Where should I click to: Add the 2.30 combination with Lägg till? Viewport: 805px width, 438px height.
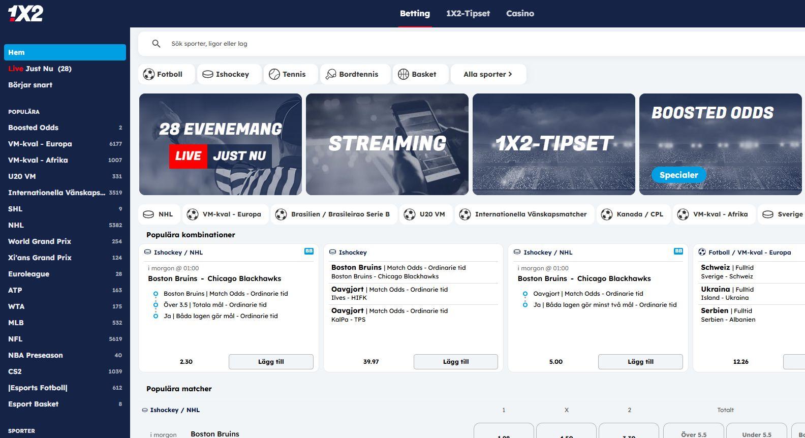pyautogui.click(x=271, y=362)
